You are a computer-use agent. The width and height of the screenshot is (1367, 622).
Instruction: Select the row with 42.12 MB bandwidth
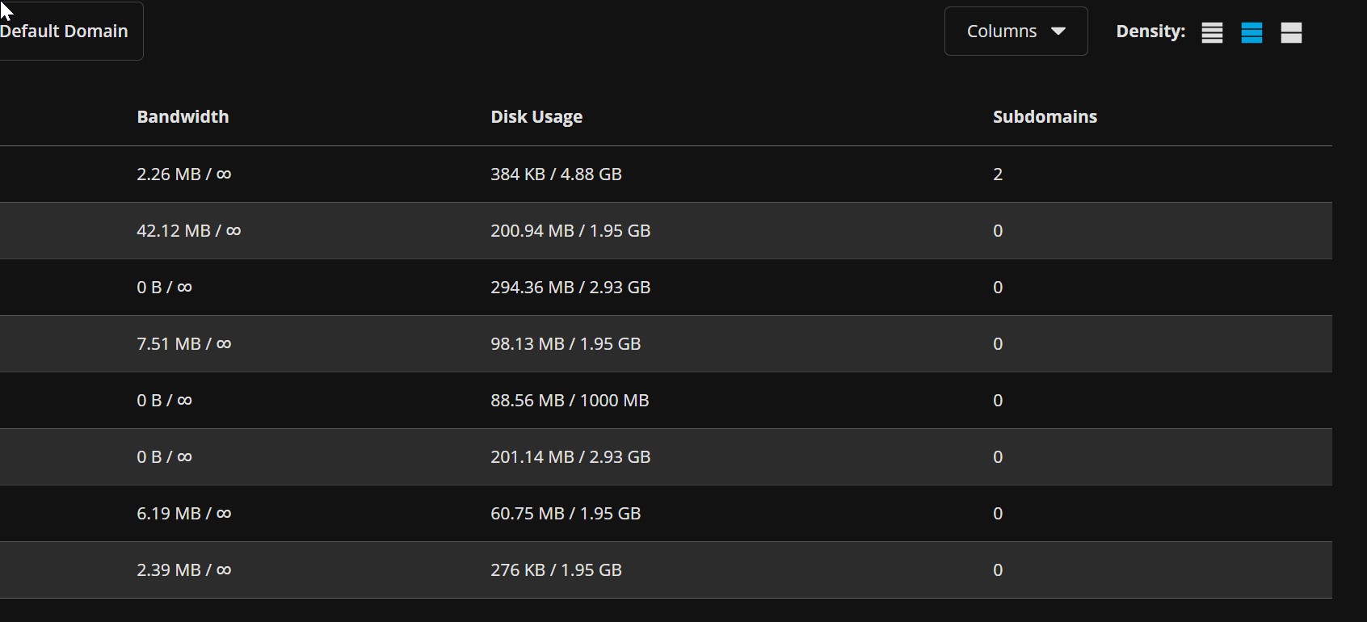coord(188,231)
